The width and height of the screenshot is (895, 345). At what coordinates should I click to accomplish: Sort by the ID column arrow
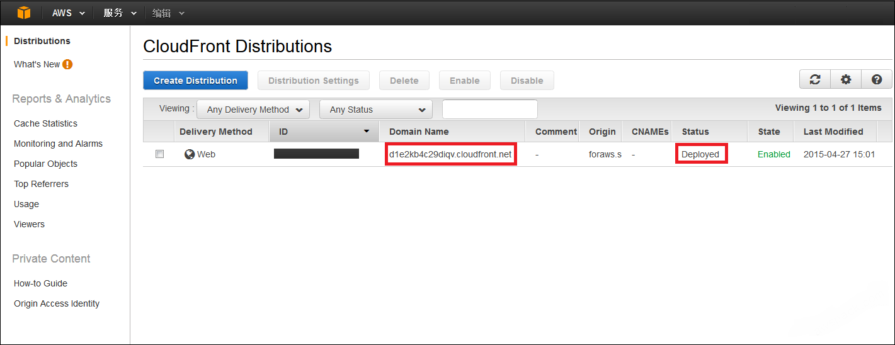pos(367,132)
